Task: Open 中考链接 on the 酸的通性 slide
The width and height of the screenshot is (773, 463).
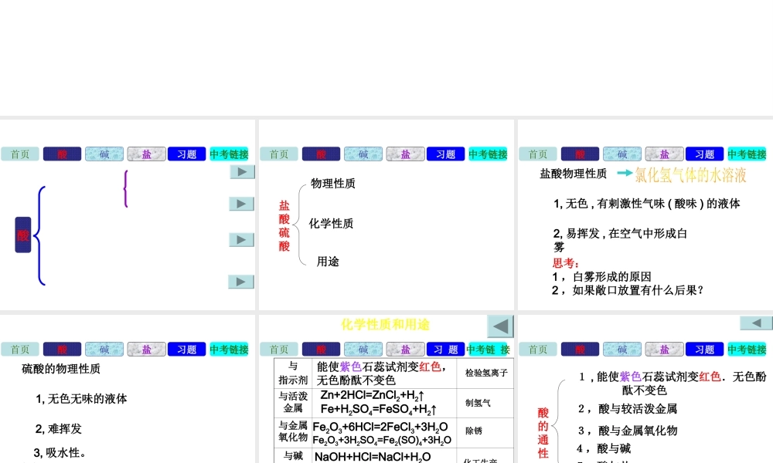Action: (x=747, y=350)
